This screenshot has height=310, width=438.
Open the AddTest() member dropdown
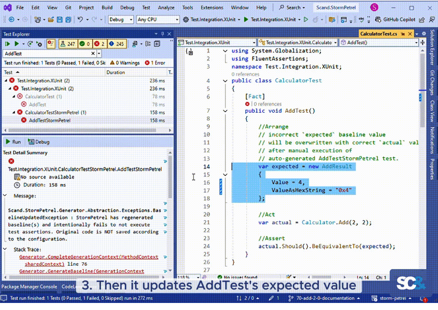coord(379,43)
